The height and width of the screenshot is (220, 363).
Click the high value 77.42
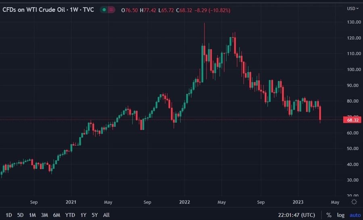(x=150, y=10)
